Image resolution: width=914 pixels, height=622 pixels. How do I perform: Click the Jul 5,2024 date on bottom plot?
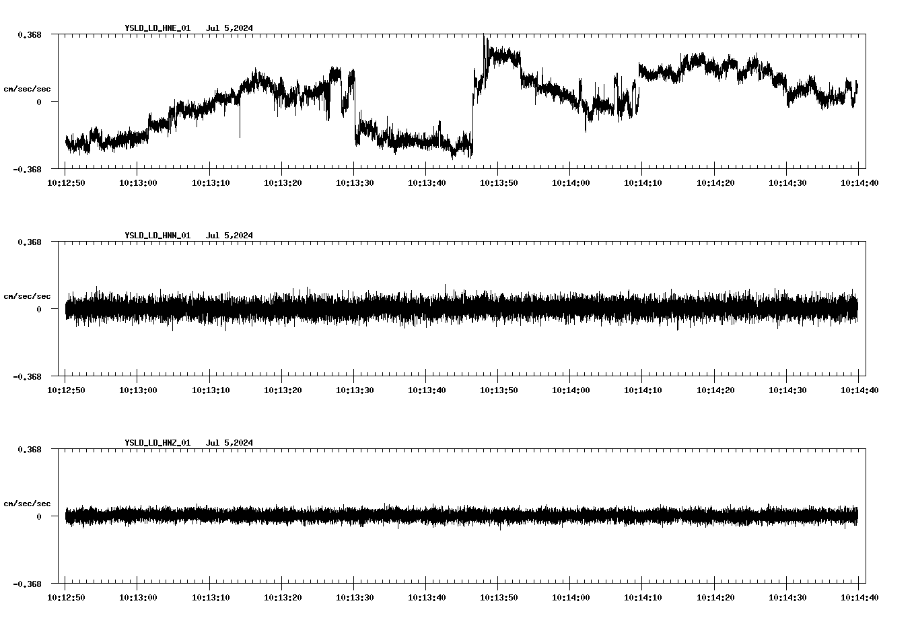click(x=231, y=443)
